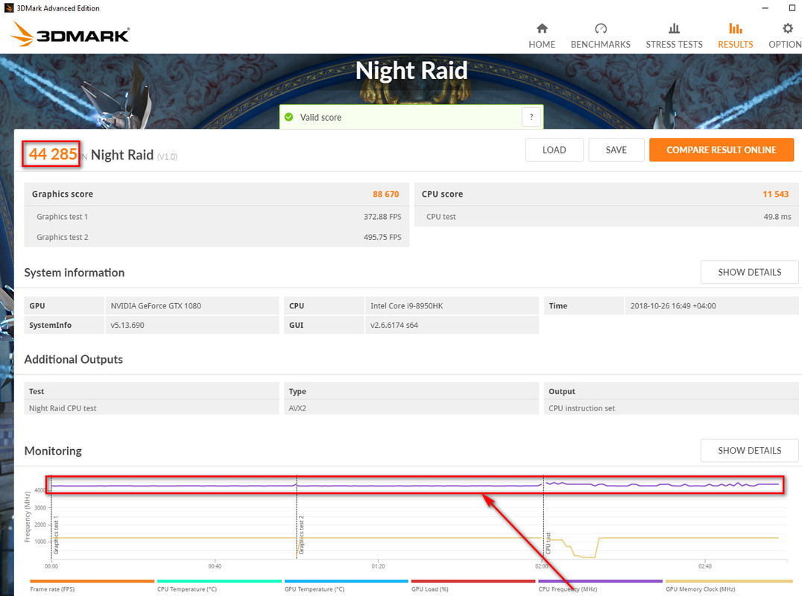Select the GPU Temperature legend swatch
Image resolution: width=802 pixels, height=596 pixels.
(347, 581)
